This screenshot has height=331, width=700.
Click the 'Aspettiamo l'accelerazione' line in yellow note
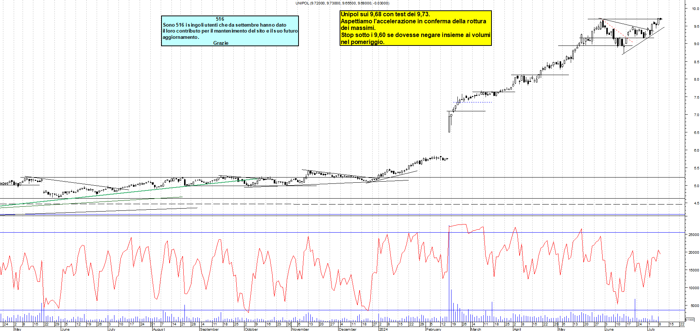coord(413,21)
